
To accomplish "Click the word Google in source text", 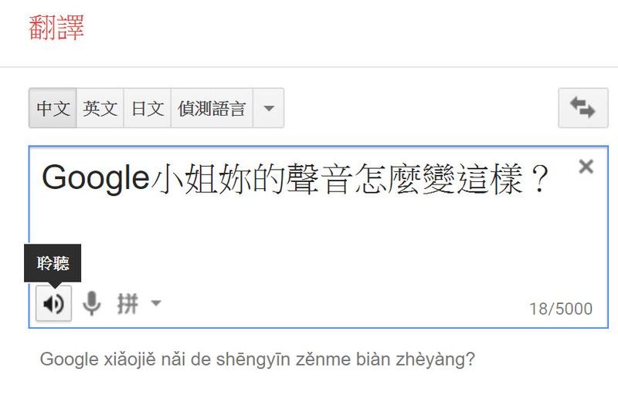I will 96,178.
